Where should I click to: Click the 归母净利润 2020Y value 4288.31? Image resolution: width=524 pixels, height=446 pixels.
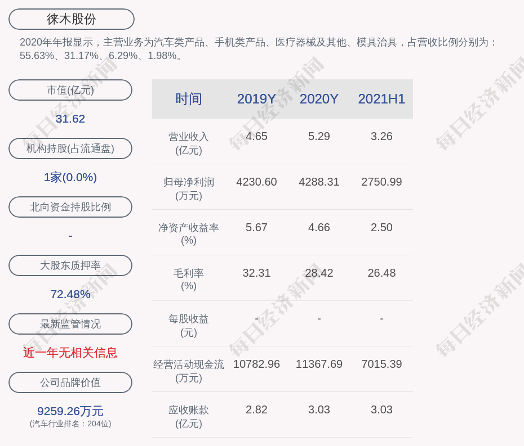click(x=319, y=182)
